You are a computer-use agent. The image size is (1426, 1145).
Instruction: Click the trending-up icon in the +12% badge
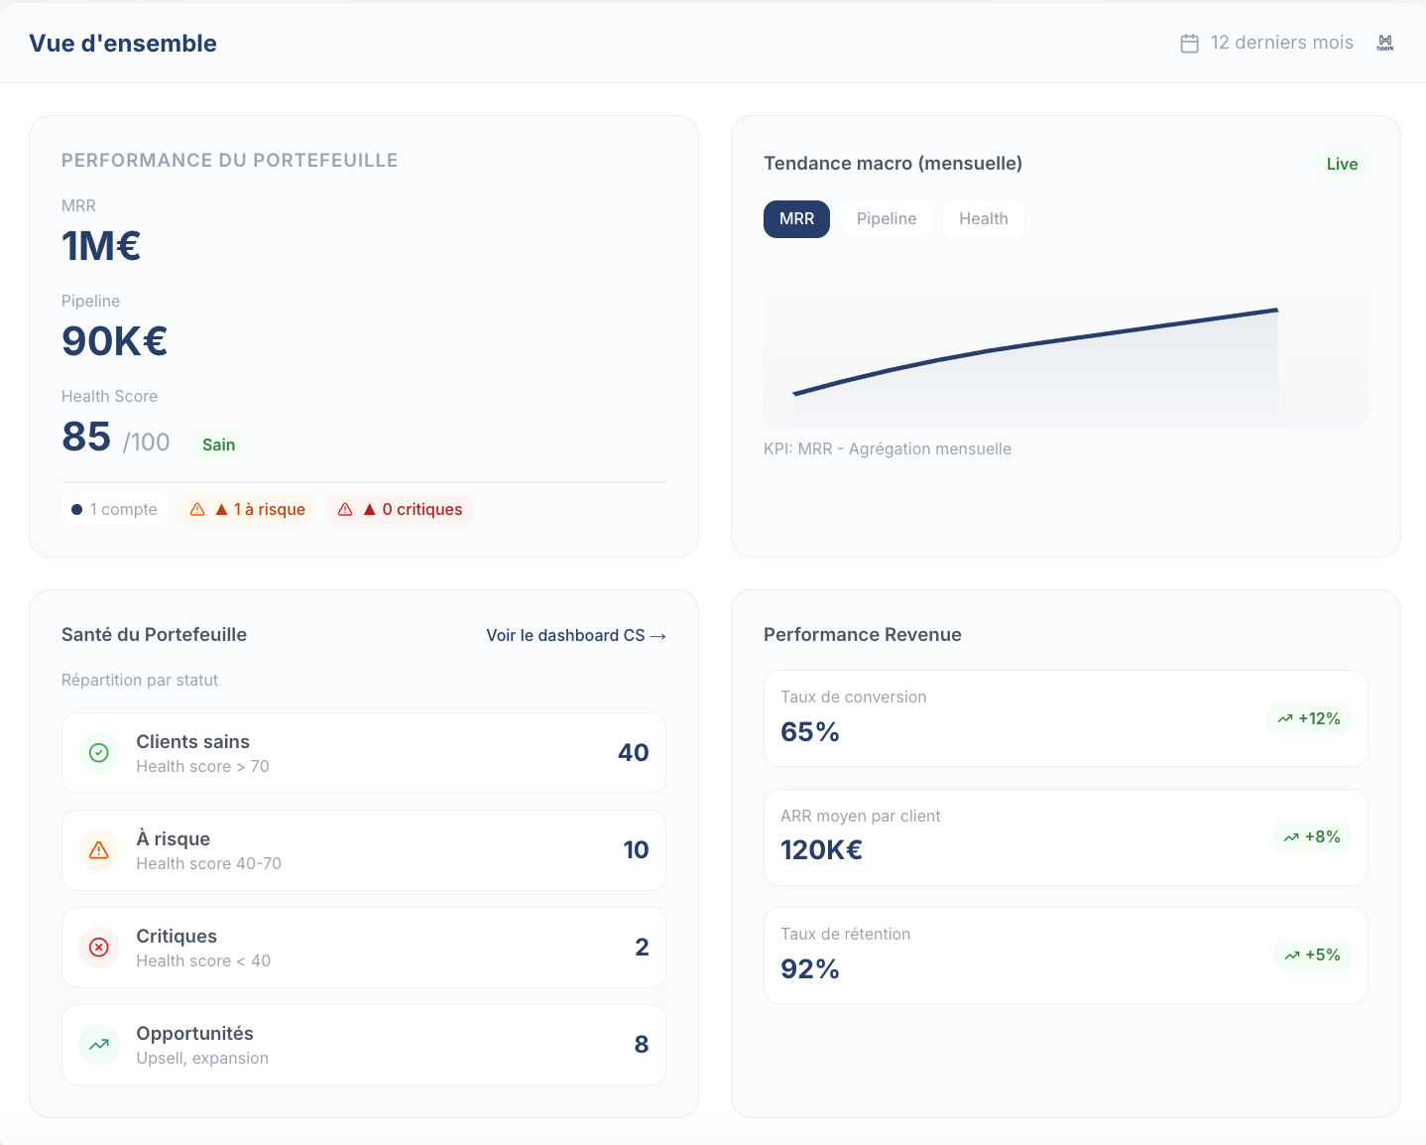tap(1285, 717)
